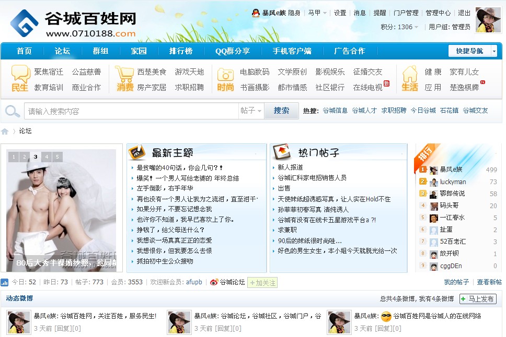The image size is (506, 337).
Task: Open 我的帖子 link
Action: click(456, 282)
